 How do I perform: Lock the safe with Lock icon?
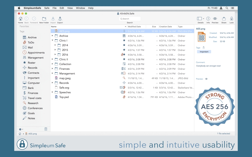(232, 19)
